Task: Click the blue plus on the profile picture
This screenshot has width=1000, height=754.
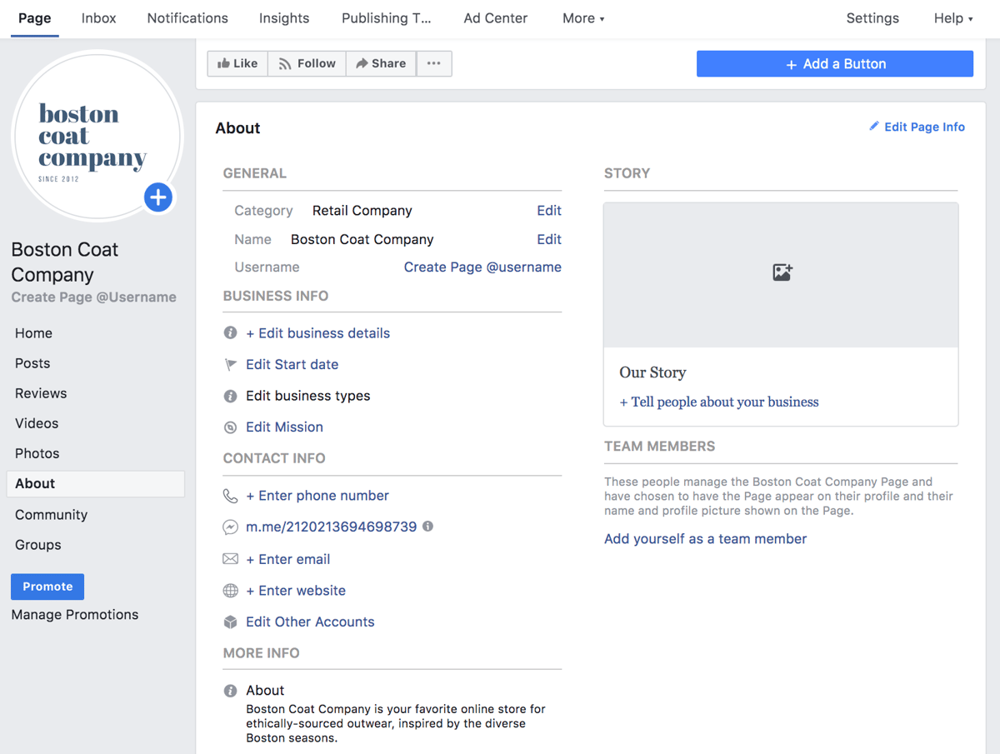Action: point(157,197)
